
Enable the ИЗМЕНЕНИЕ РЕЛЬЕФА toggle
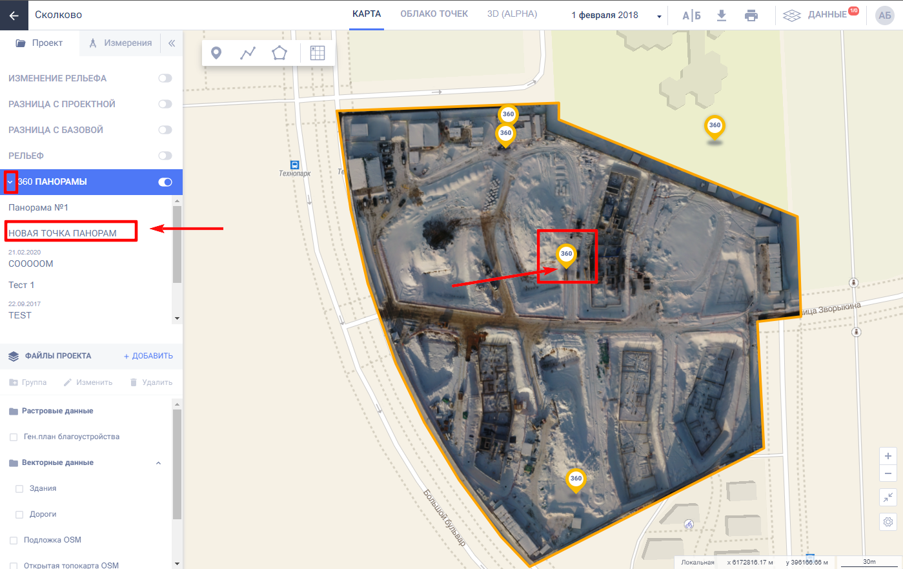point(165,78)
